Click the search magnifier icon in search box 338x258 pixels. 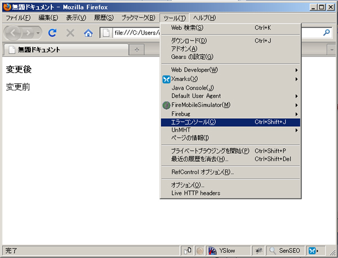click(327, 33)
